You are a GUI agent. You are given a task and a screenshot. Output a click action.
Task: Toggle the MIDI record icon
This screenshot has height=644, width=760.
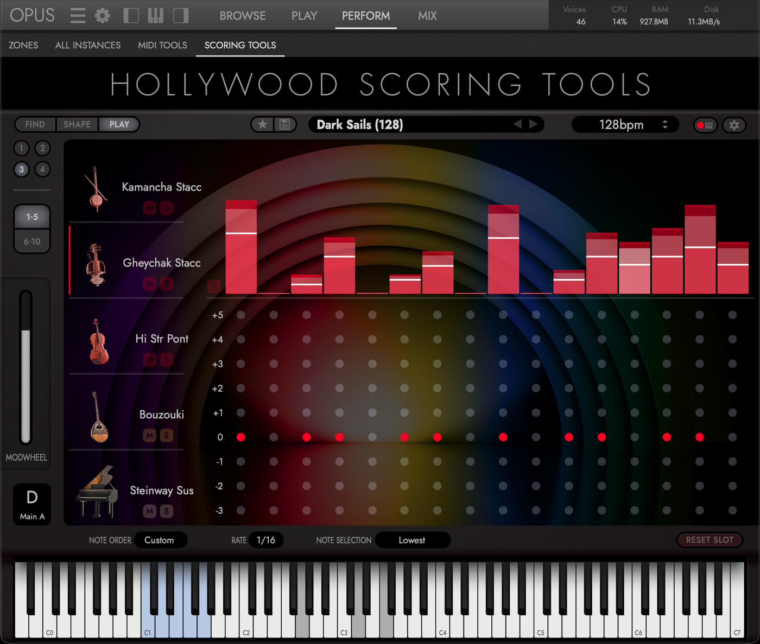[x=705, y=125]
